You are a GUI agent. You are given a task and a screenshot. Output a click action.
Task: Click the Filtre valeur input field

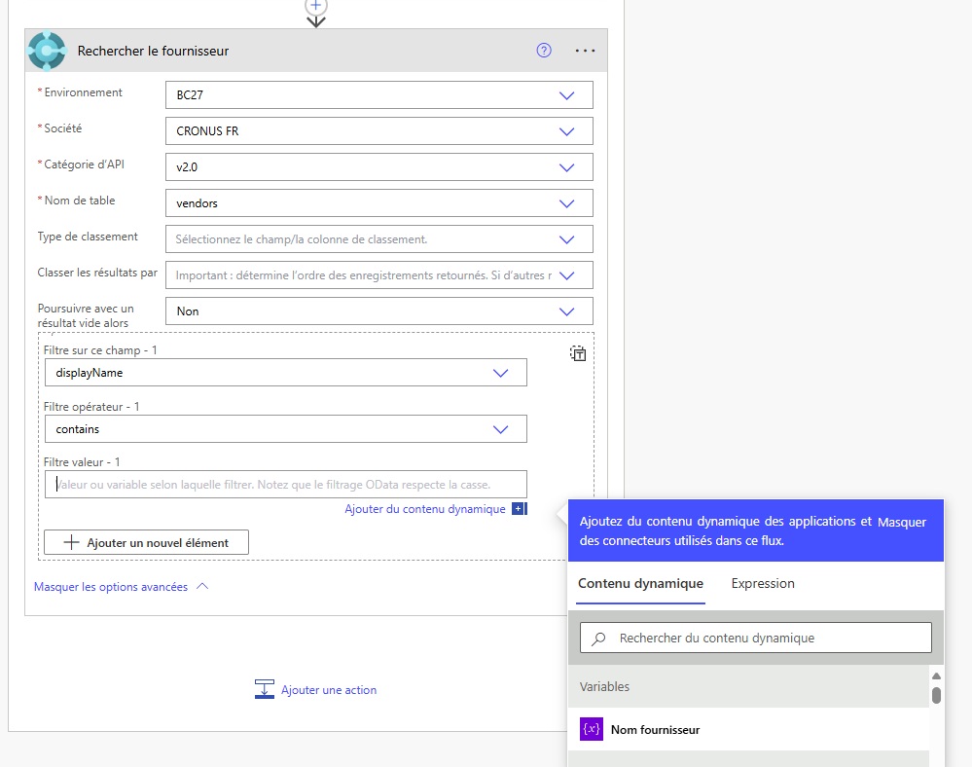[x=285, y=485]
